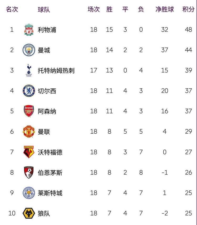Click the 球队 team column header
197x225 pixels.
tap(44, 10)
